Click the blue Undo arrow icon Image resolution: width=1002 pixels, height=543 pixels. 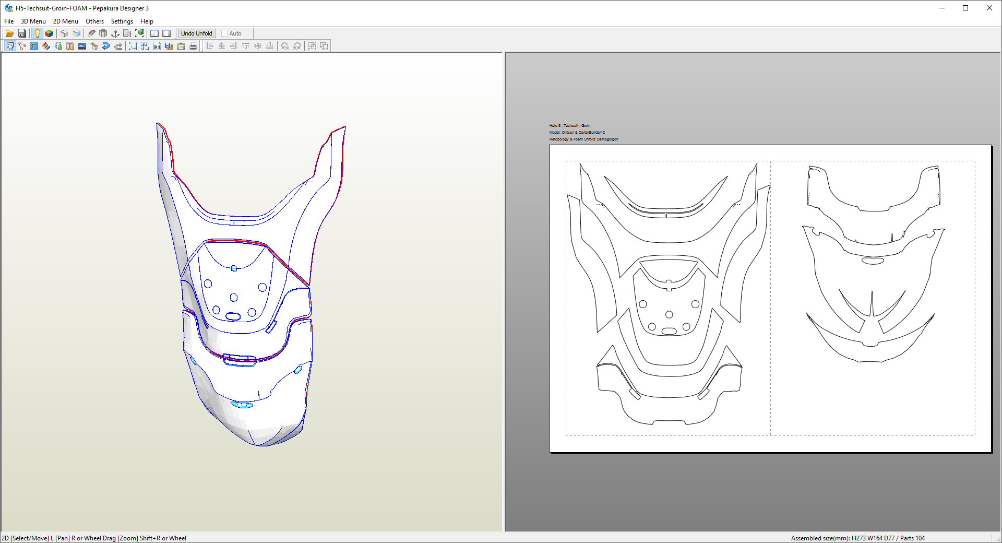pyautogui.click(x=106, y=46)
